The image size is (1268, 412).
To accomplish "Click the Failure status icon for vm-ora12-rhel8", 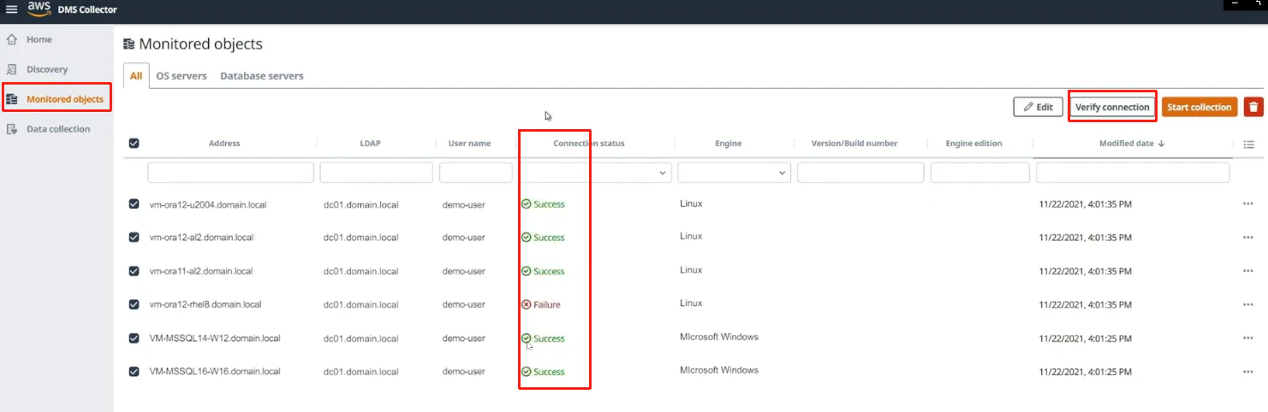I will tap(527, 304).
